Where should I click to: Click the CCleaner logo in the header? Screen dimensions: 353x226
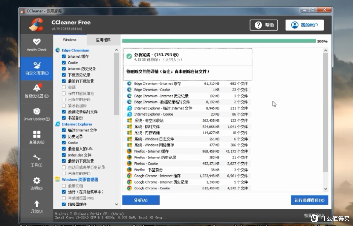point(36,25)
